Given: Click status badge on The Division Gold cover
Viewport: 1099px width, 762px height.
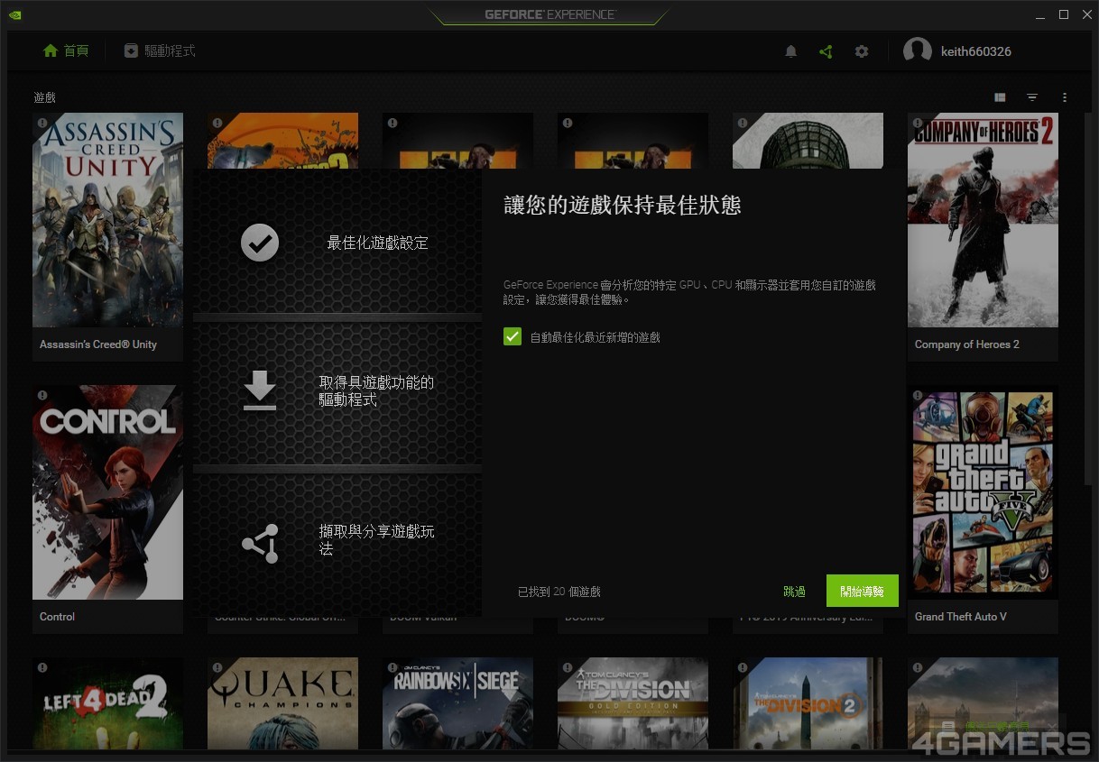Looking at the screenshot, I should pyautogui.click(x=567, y=667).
